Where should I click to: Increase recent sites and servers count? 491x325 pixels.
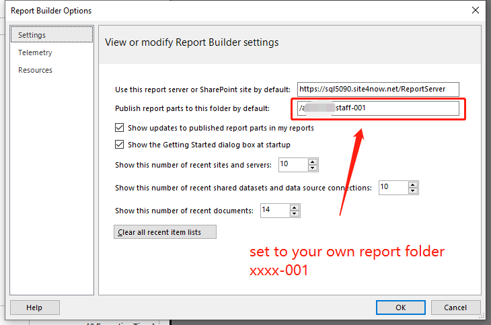312,161
